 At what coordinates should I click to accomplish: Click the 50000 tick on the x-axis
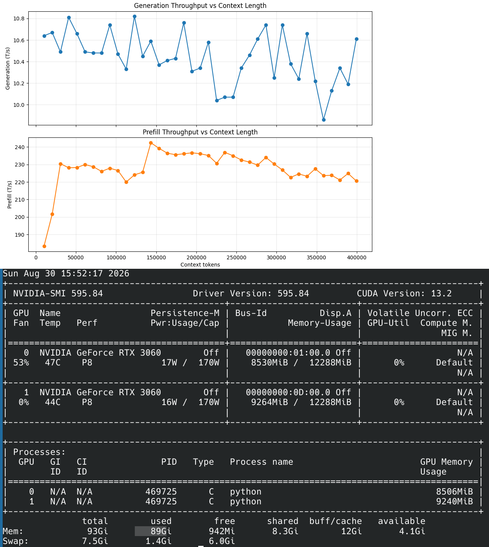[x=76, y=258]
